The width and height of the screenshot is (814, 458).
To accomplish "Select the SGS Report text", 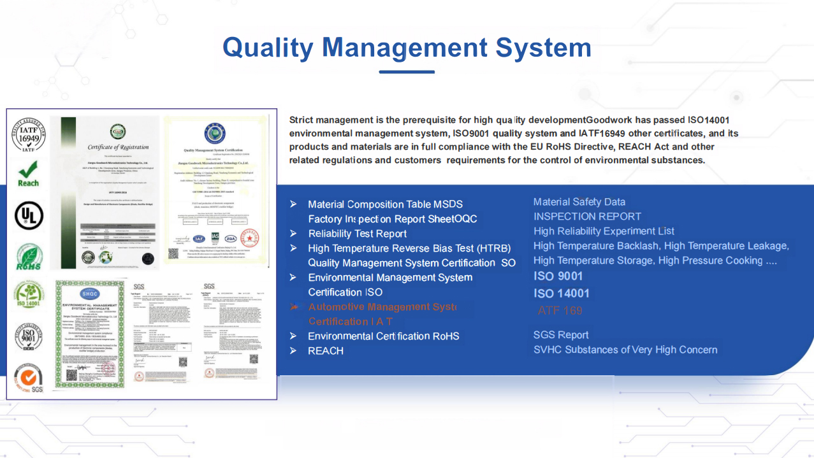I will 561,335.
